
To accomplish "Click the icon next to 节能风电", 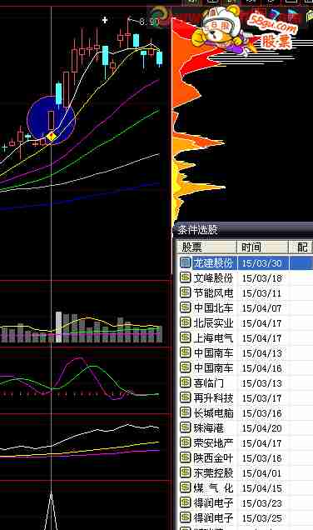I will tap(185, 292).
